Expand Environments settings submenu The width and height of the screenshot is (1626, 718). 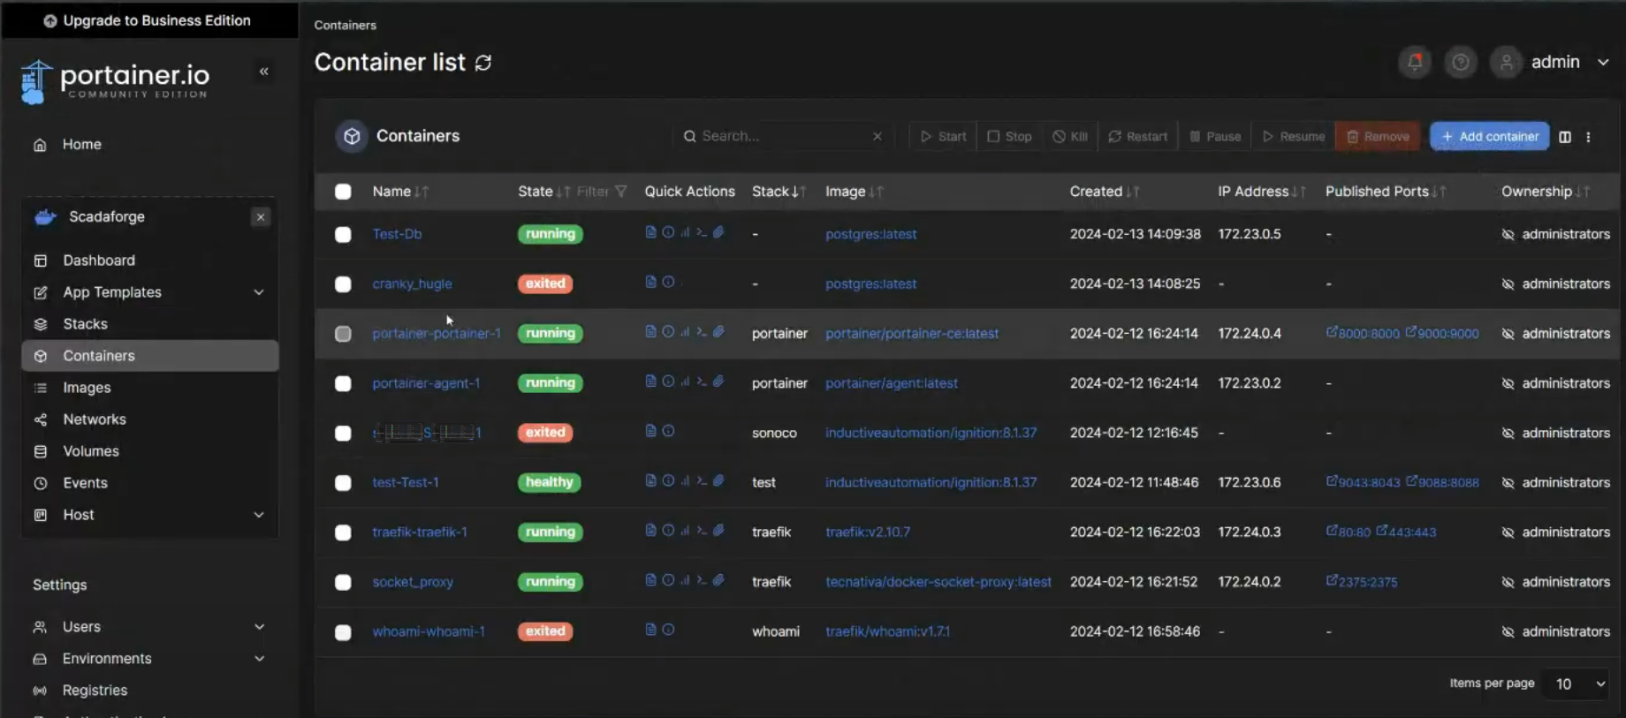259,659
